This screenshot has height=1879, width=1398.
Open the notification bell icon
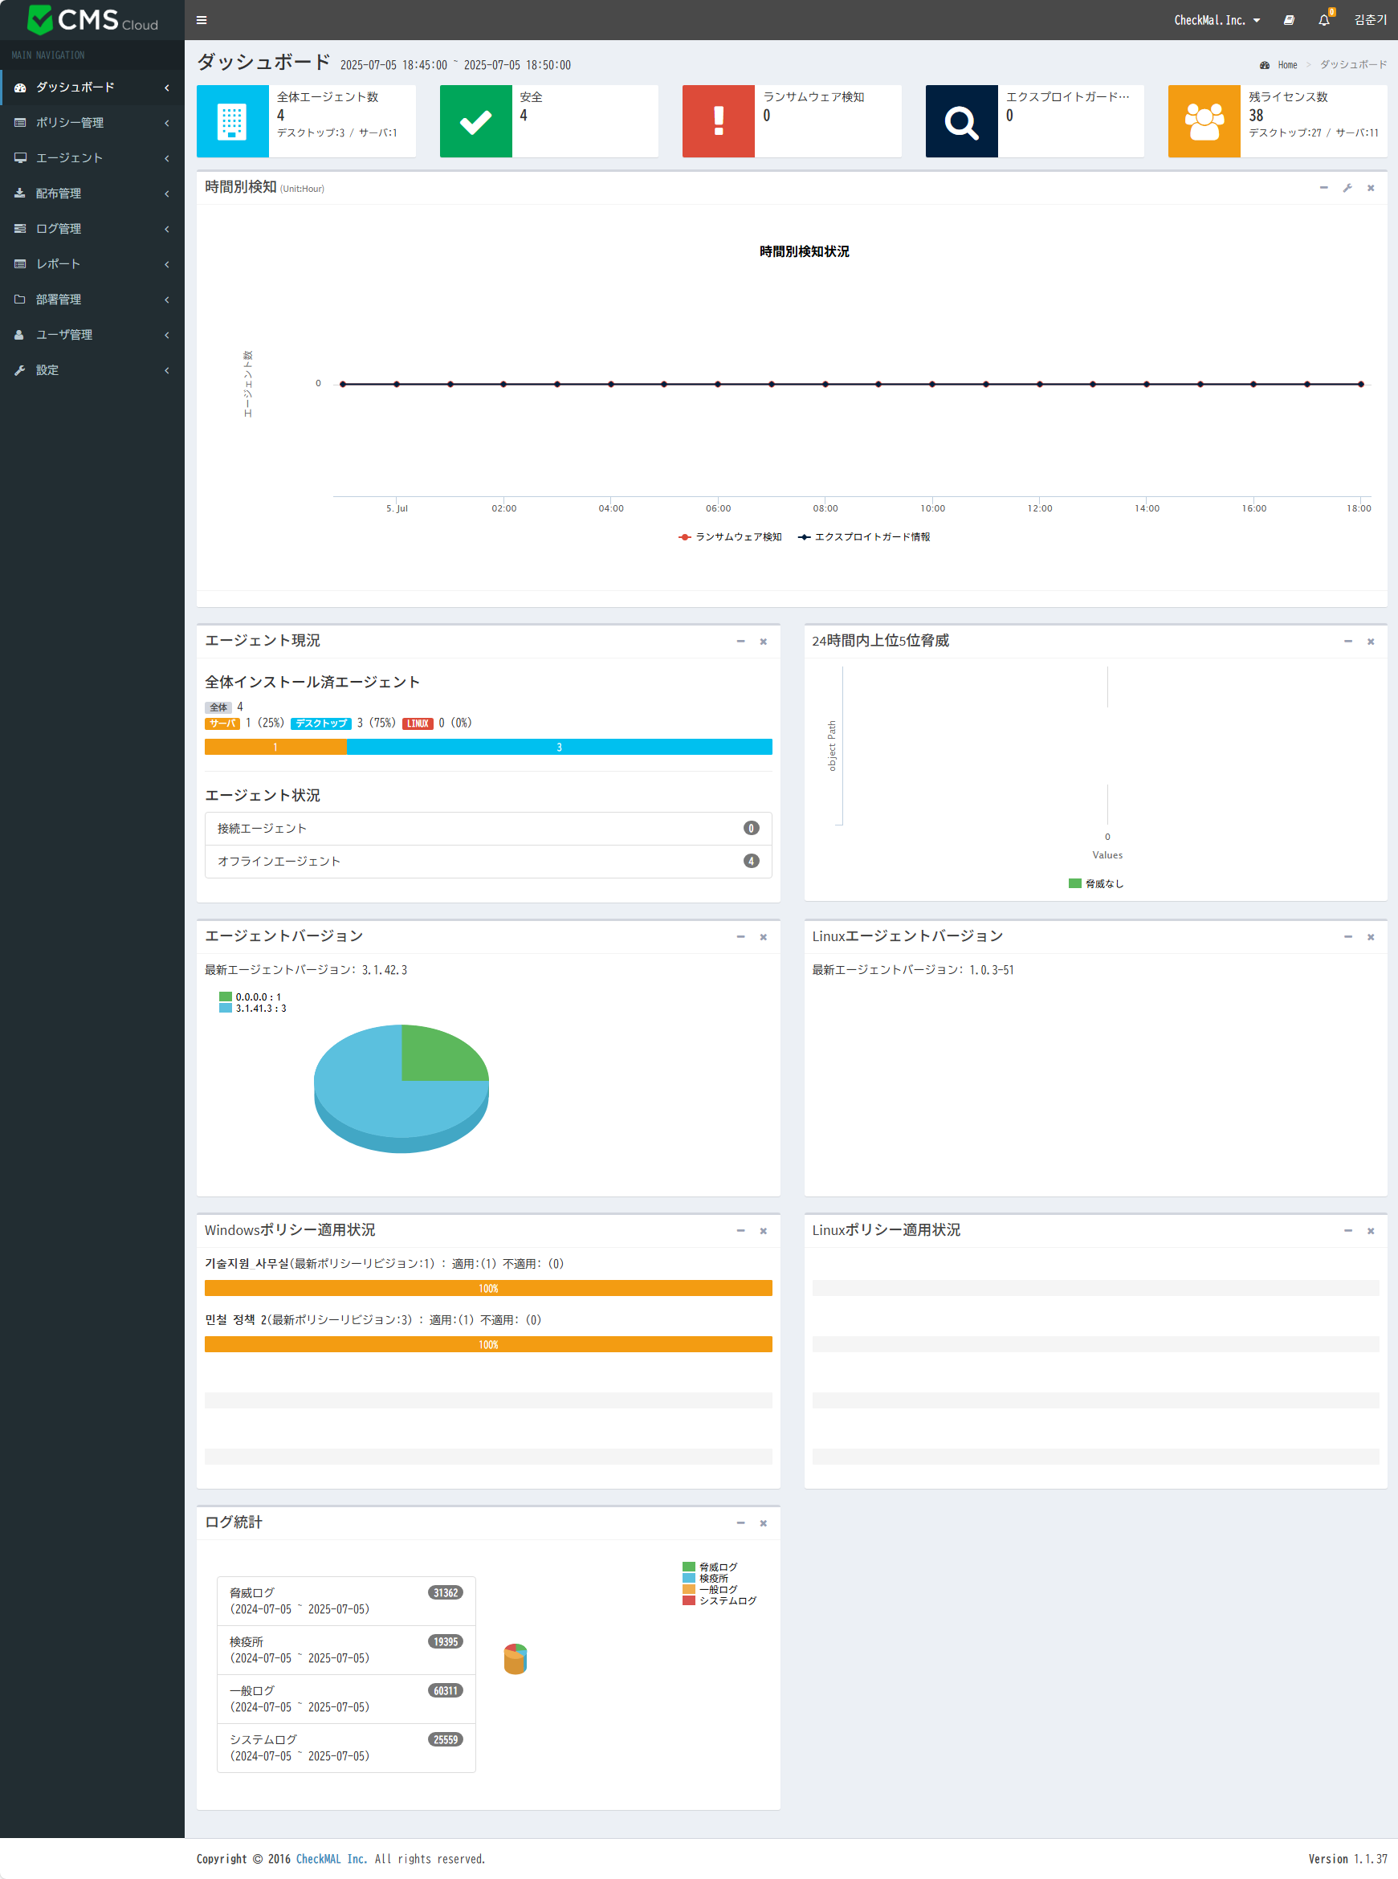(1323, 20)
